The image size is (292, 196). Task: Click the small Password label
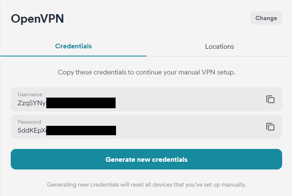click(x=30, y=122)
